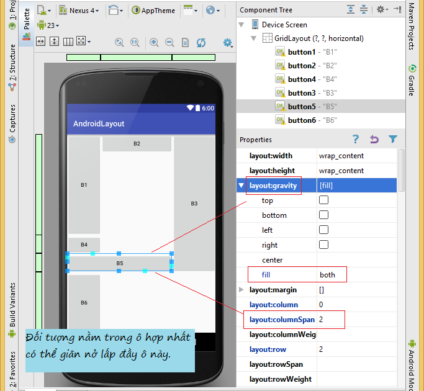This screenshot has height=391, width=424.
Task: Open the API 23 version dropdown
Action: [48, 25]
